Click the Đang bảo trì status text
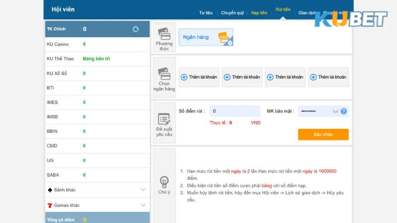397x223 pixels. 96,58
